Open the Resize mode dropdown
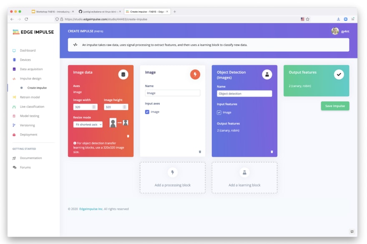Image resolution: width=367 pixels, height=244 pixels. [x=88, y=124]
